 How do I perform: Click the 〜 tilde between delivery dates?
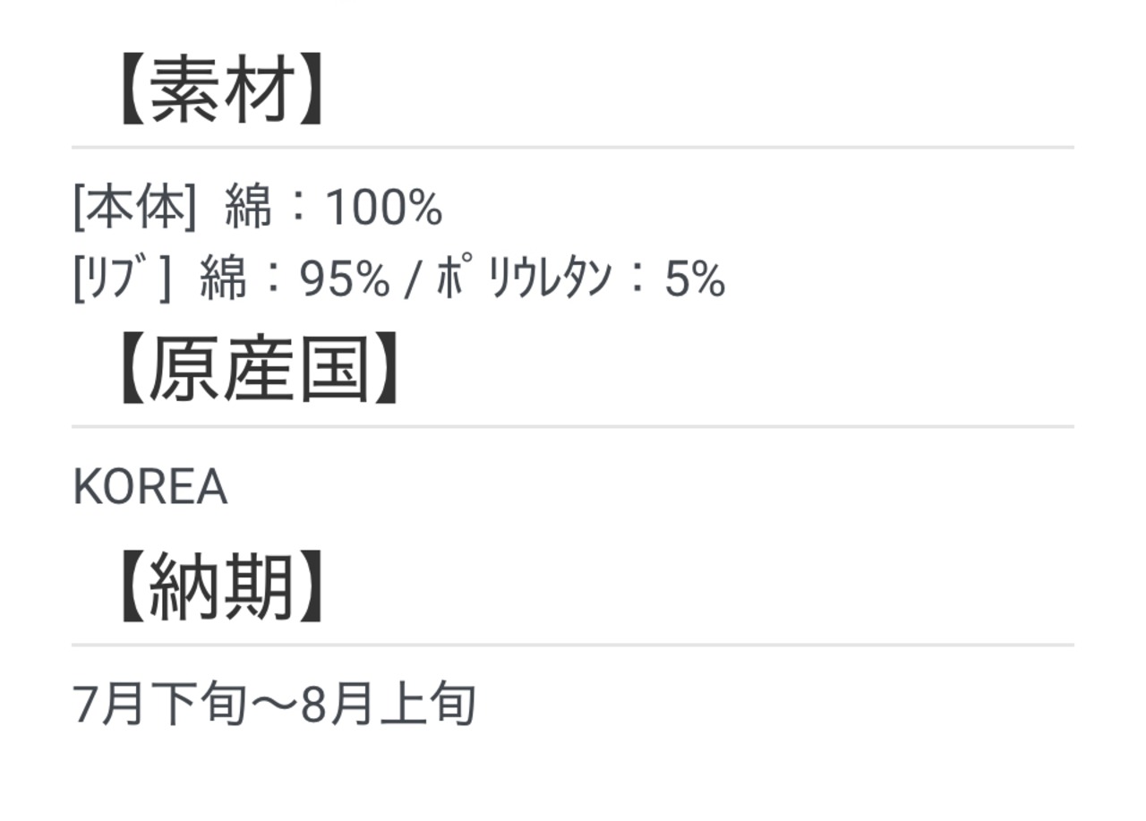pyautogui.click(x=273, y=706)
